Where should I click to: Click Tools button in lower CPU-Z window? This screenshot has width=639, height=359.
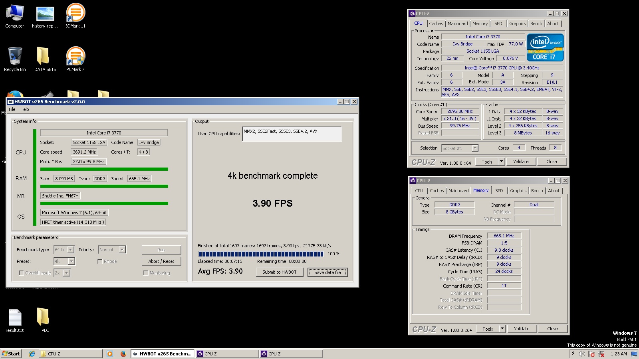point(488,329)
